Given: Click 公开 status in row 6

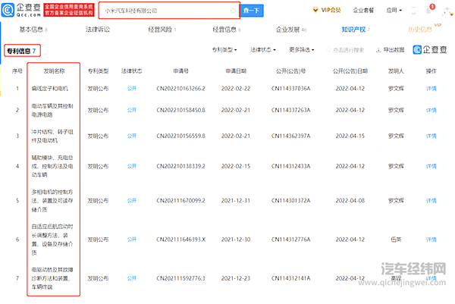Looking at the screenshot, I should pos(131,240).
